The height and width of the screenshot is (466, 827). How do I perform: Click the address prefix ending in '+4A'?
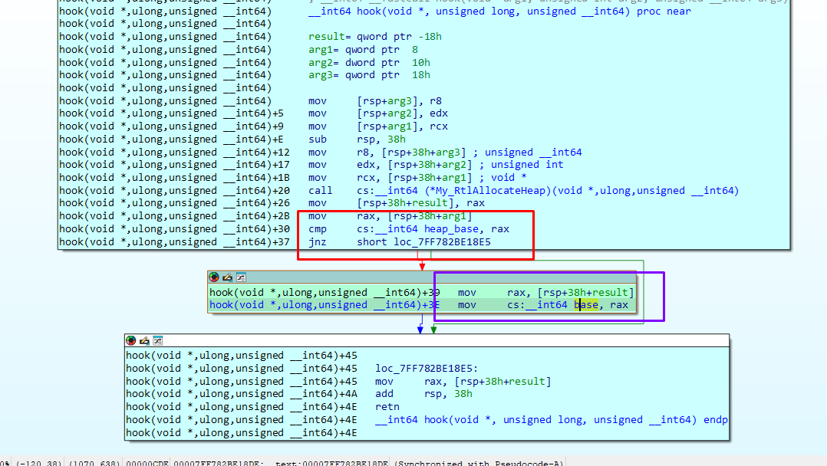242,394
